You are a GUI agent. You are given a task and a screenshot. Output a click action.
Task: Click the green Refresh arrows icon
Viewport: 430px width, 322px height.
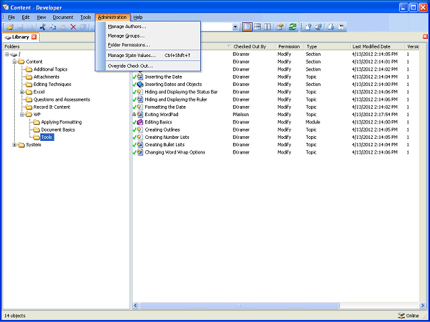coord(293,27)
